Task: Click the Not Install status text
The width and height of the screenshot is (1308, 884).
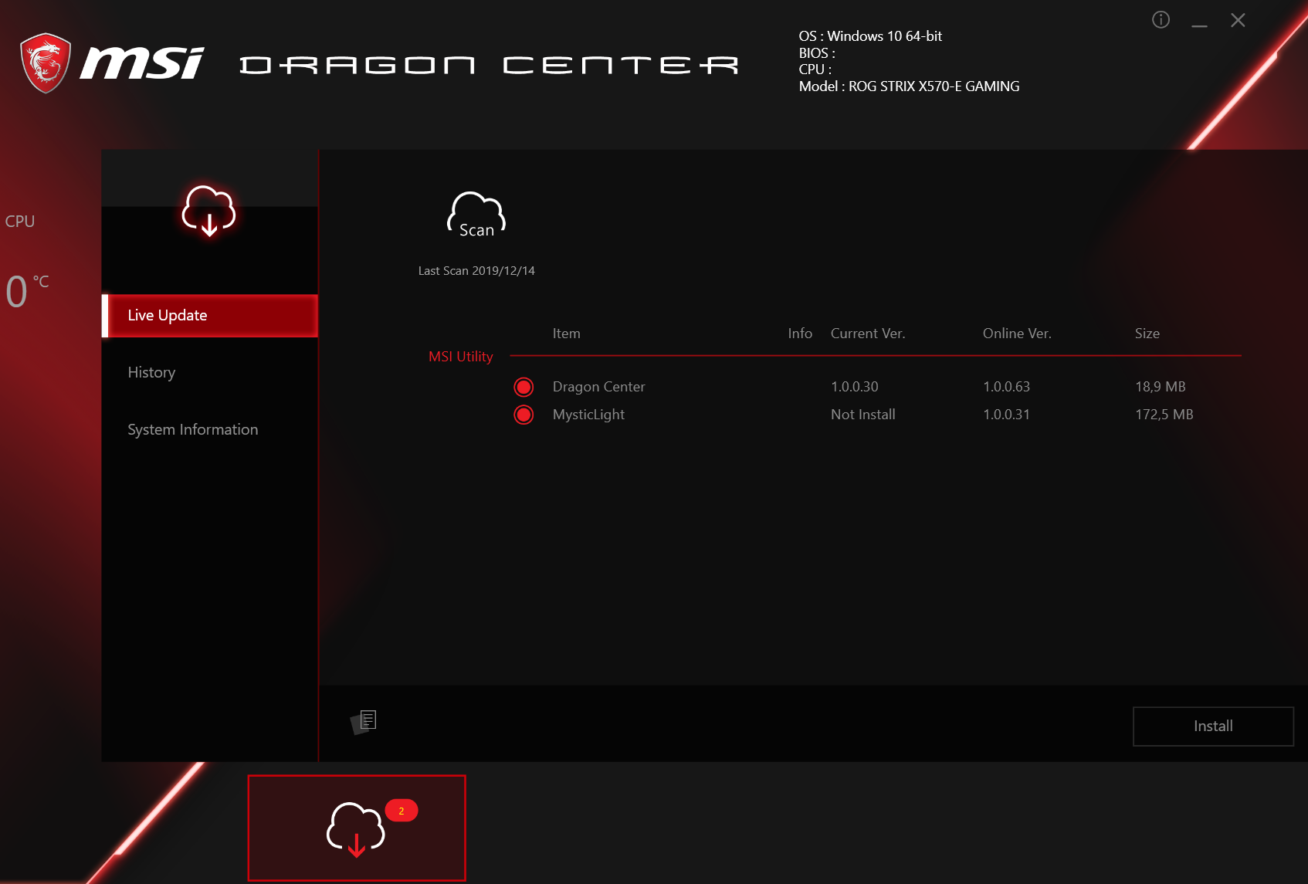Action: [863, 415]
